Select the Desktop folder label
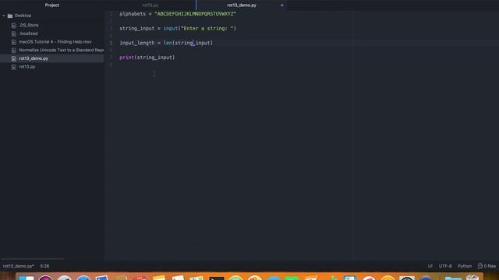The height and width of the screenshot is (280, 499). pyautogui.click(x=23, y=16)
